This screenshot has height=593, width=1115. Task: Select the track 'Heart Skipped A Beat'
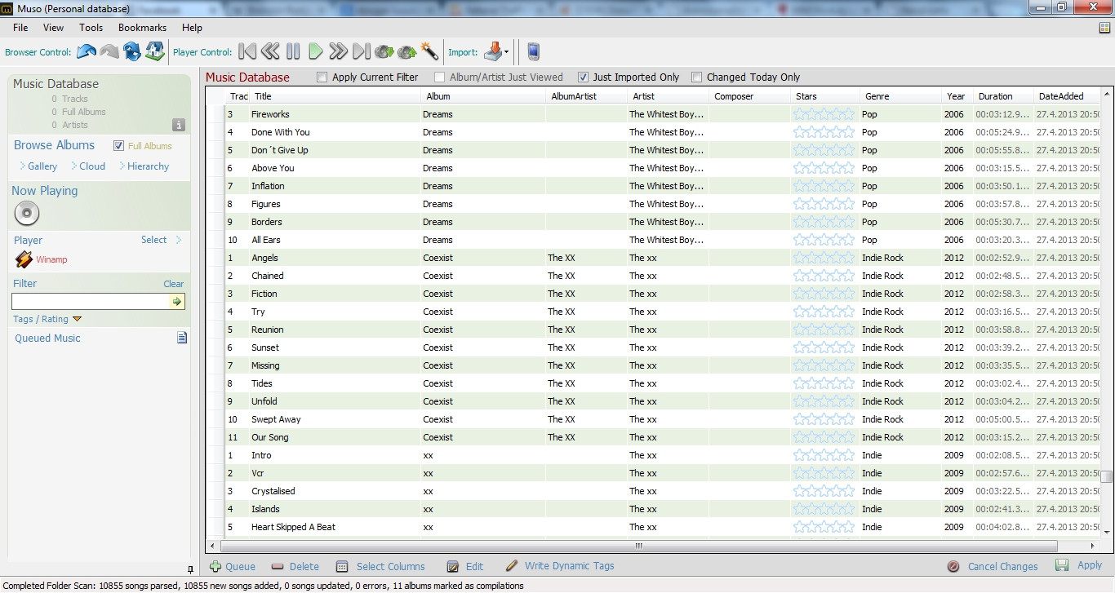(x=293, y=527)
